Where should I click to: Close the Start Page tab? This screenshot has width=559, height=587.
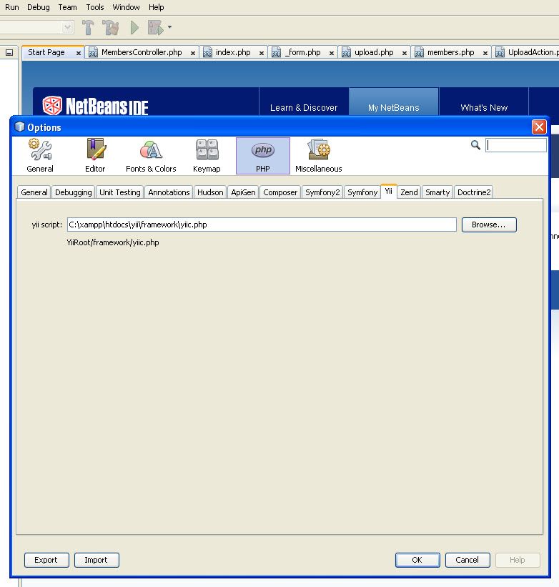pyautogui.click(x=78, y=53)
